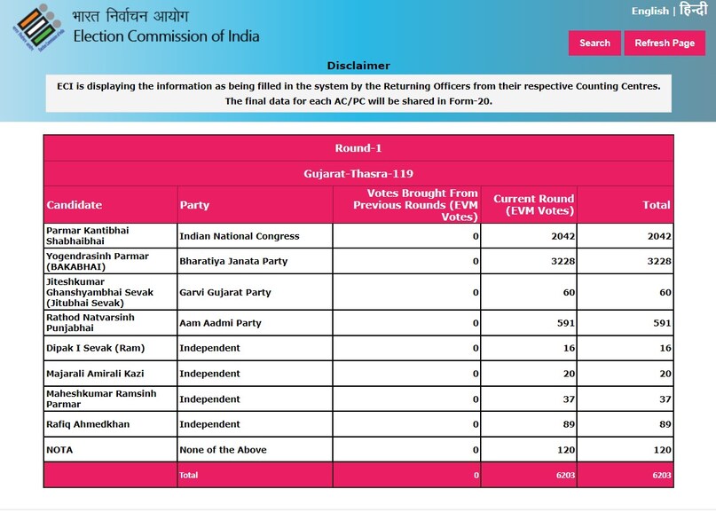Image resolution: width=716 pixels, height=513 pixels.
Task: Click the NOTA row label
Action: pyautogui.click(x=59, y=450)
